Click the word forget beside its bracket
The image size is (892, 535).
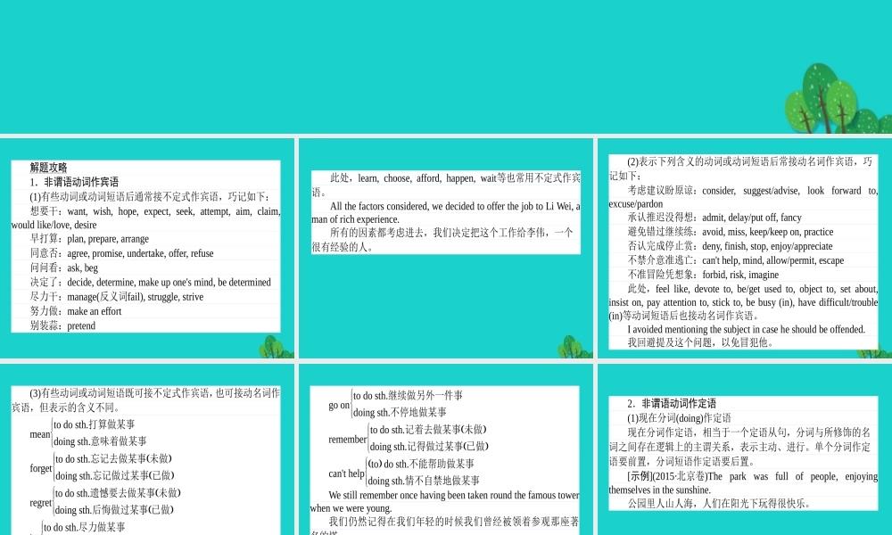click(x=41, y=468)
